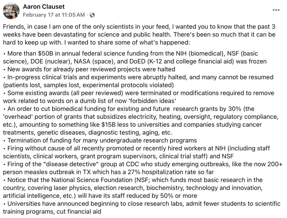Open the post options three-dot menu
Viewport: 287px width, 218px height.
coord(276,10)
